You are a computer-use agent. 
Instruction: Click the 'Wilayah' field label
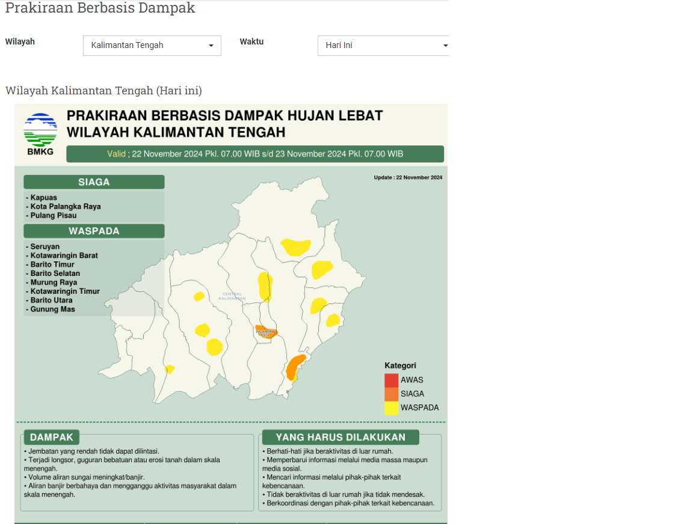pos(20,41)
